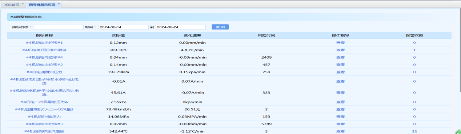Click 查看 in the #4机组EH油压力 row
The width and height of the screenshot is (461, 134).
pos(340,117)
